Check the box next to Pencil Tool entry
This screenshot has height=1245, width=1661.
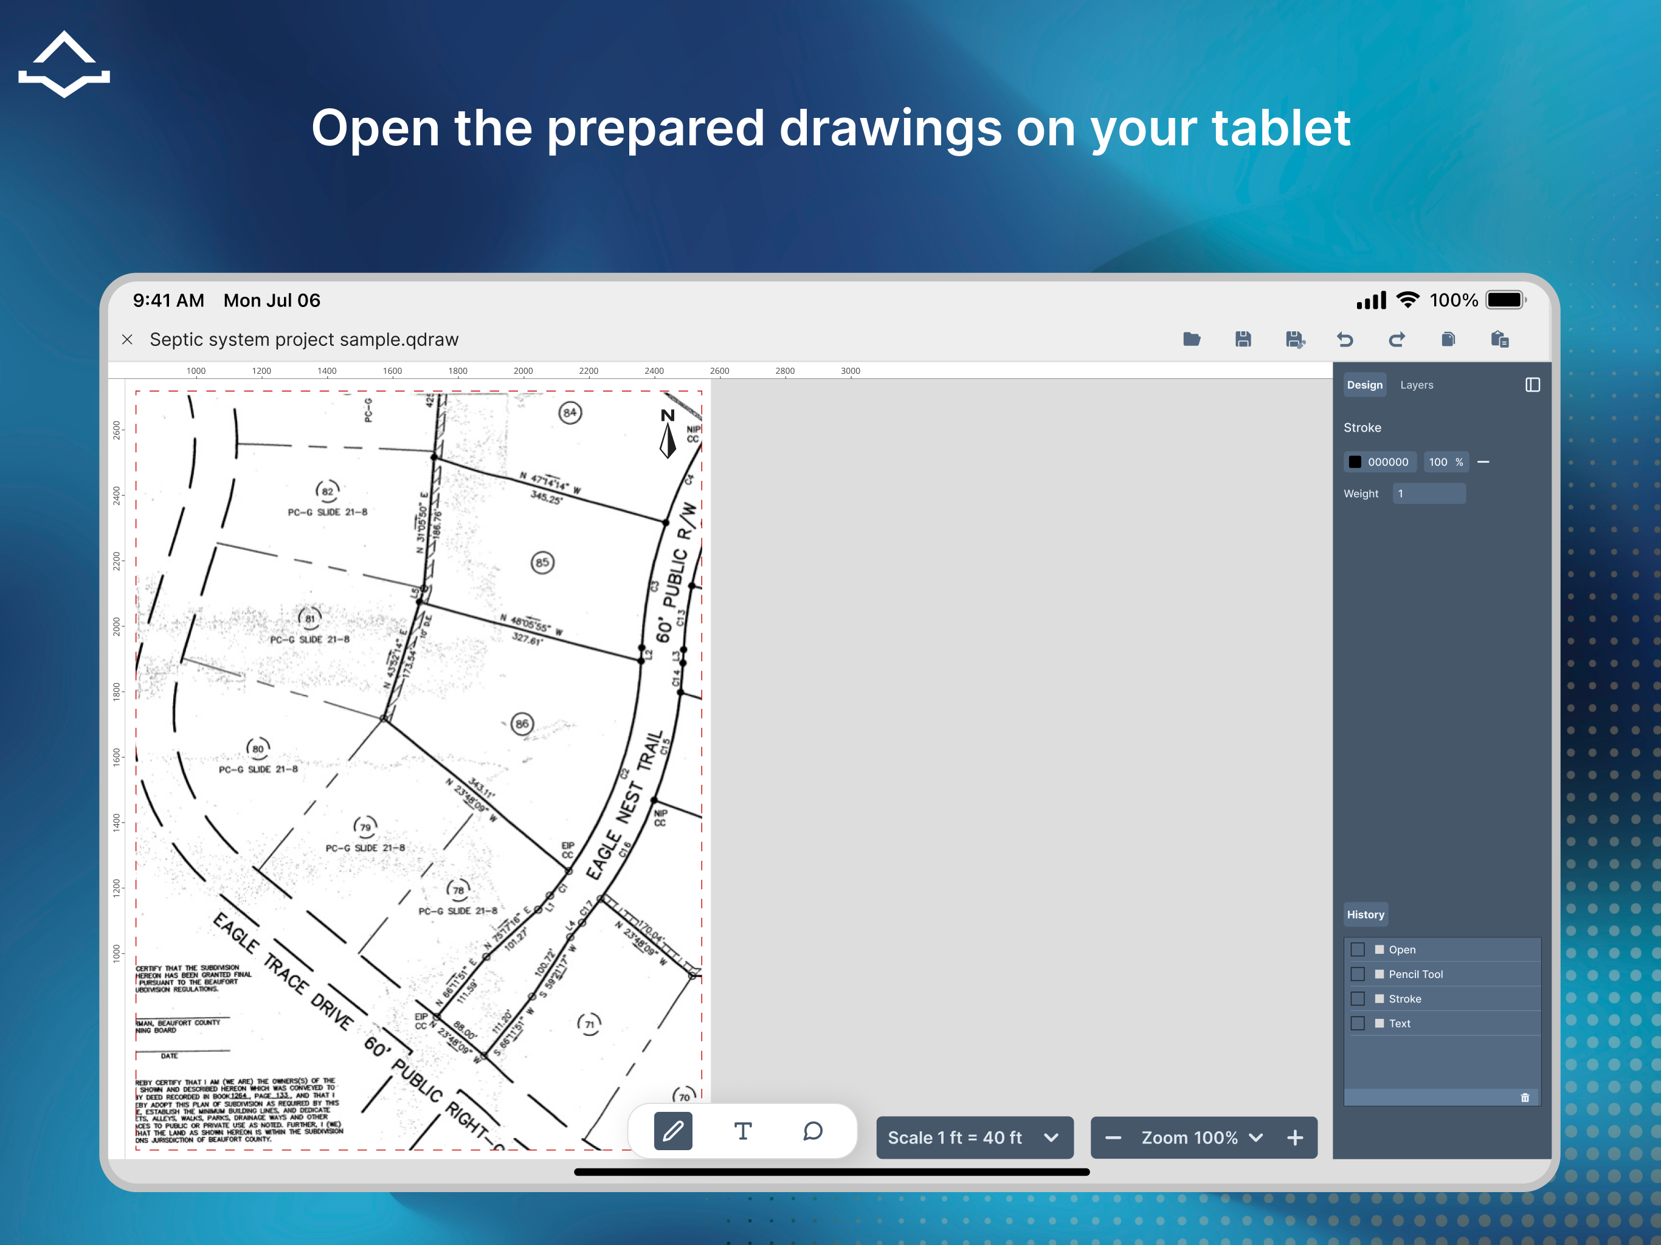click(1358, 974)
